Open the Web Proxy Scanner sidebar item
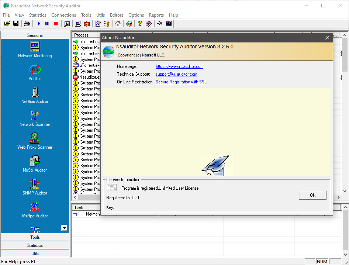This screenshot has width=349, height=265. pos(35,141)
